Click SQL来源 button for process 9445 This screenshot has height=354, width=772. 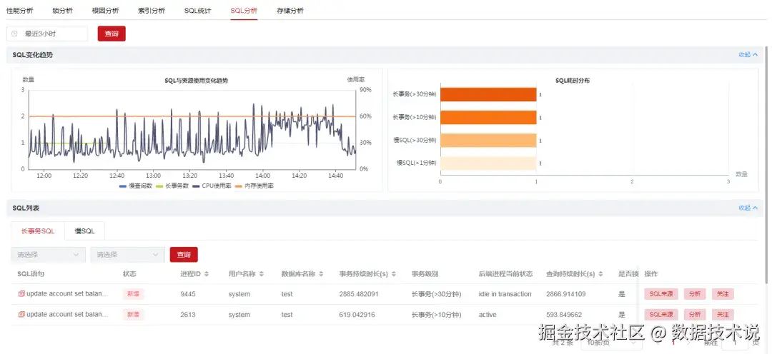coord(661,294)
